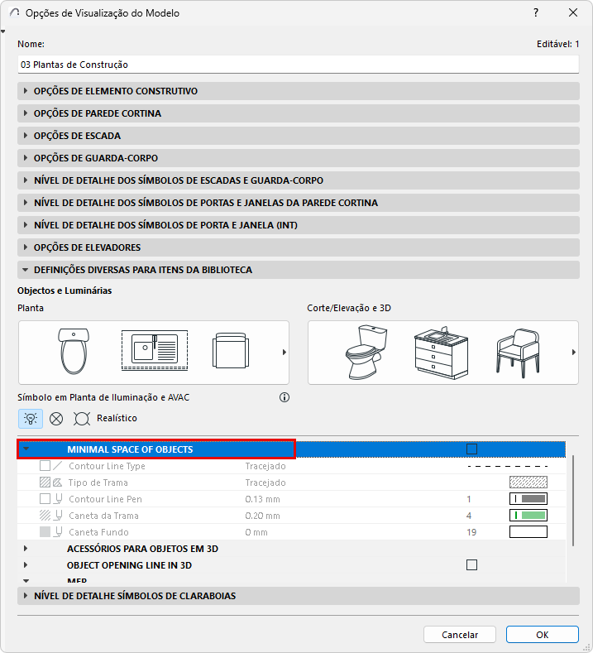Collapse the Minimal Space of Objects group
This screenshot has width=593, height=653.
point(26,449)
